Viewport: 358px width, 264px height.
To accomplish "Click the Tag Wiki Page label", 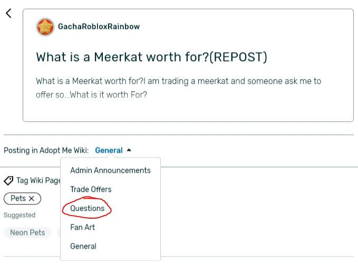I will 38,180.
